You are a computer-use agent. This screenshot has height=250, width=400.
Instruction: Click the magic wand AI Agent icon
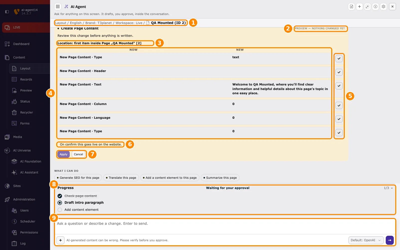point(66,6)
